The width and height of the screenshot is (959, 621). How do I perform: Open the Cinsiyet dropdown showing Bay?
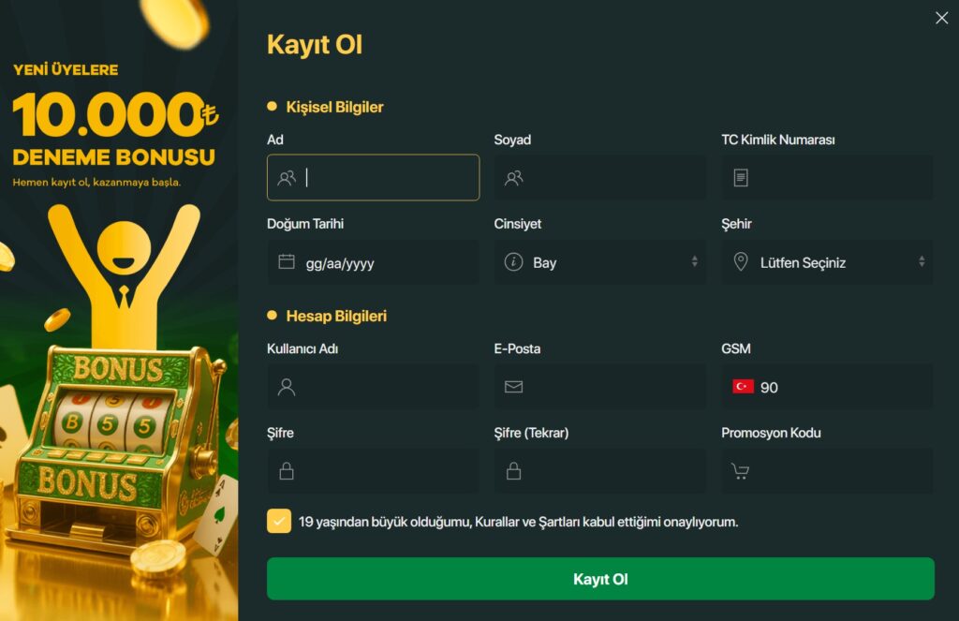[x=600, y=262]
